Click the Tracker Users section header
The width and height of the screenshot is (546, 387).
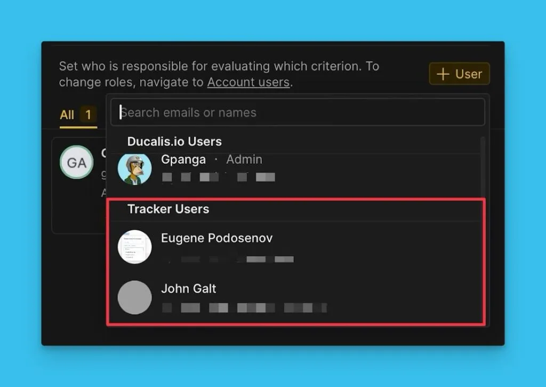point(168,209)
